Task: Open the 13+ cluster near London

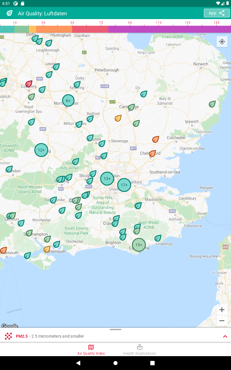Action: point(107,179)
